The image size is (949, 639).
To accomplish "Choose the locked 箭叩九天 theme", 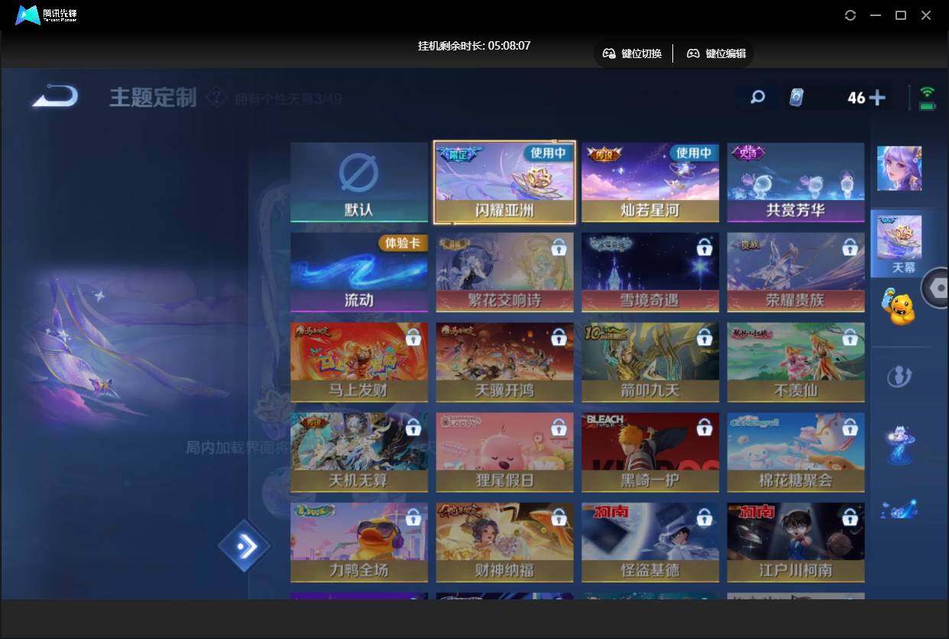I will [x=650, y=363].
